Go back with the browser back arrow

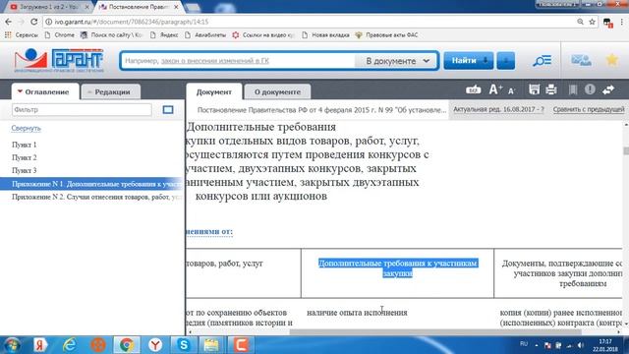click(9, 22)
